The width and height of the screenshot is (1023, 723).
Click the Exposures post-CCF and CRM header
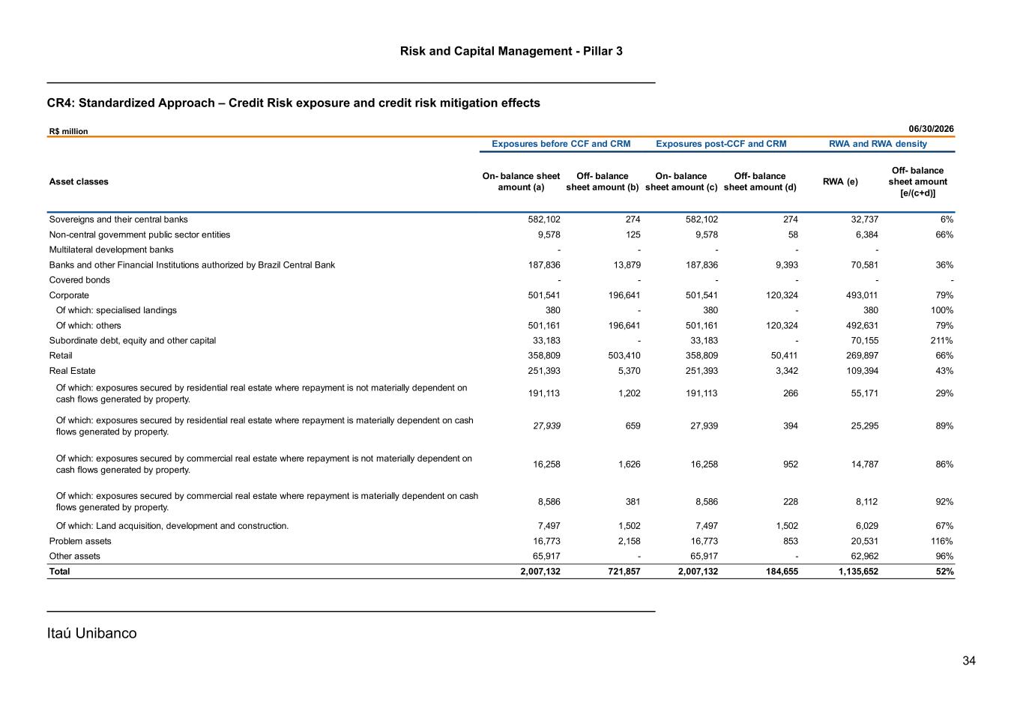(x=721, y=144)
